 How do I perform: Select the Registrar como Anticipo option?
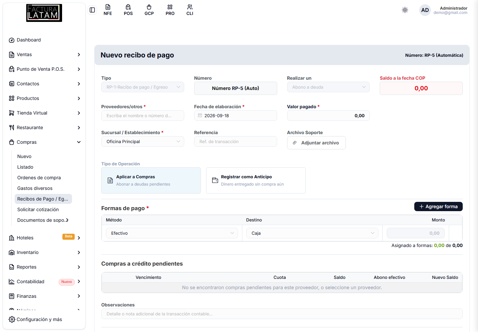[256, 180]
